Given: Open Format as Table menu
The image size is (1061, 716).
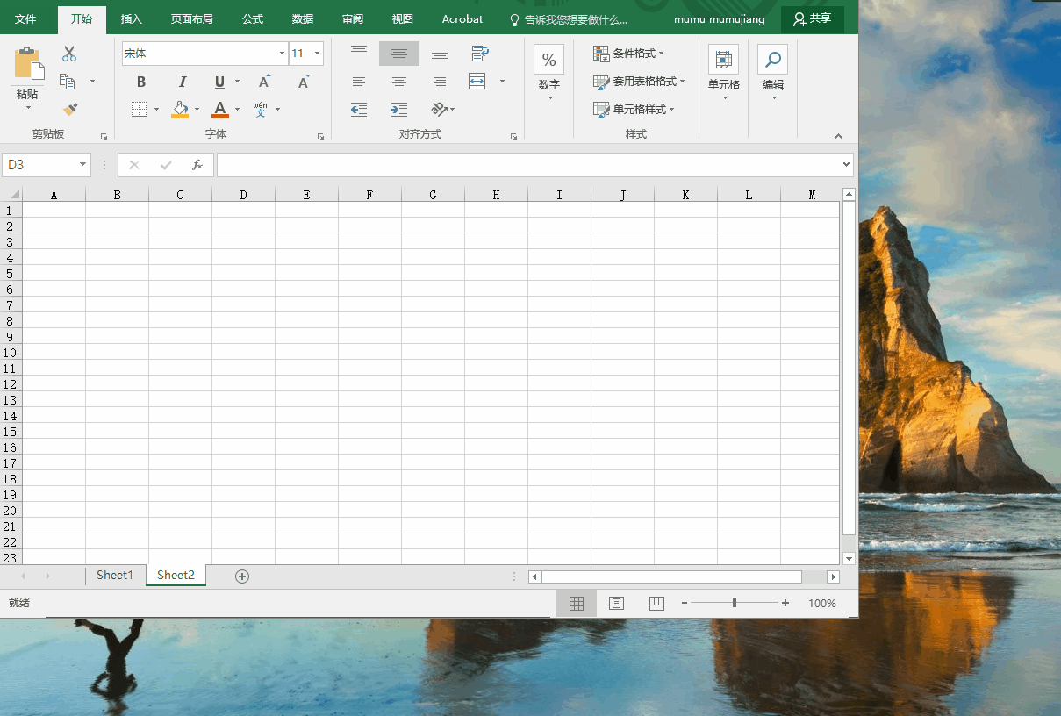Looking at the screenshot, I should coord(640,82).
